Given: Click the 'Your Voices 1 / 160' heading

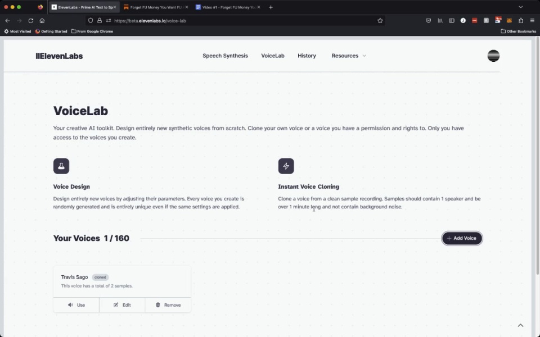Looking at the screenshot, I should [x=91, y=238].
